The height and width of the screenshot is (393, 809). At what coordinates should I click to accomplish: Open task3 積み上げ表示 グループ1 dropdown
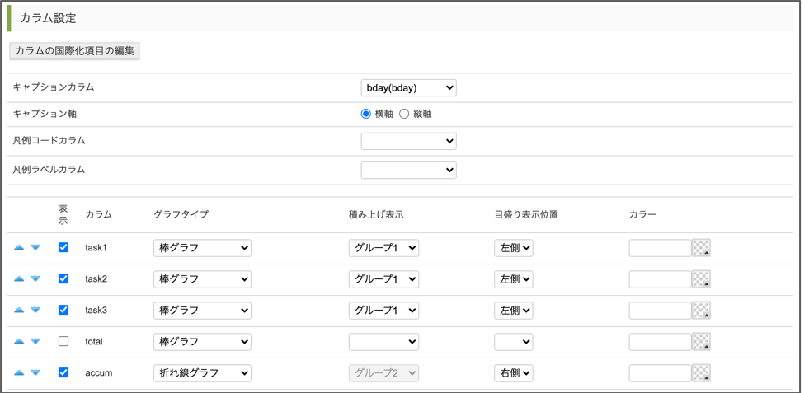(x=383, y=311)
